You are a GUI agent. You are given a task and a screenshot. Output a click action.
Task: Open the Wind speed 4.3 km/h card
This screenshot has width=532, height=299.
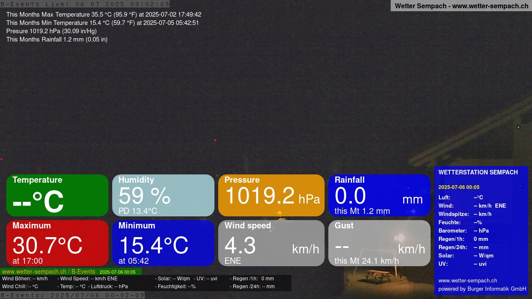click(x=271, y=243)
